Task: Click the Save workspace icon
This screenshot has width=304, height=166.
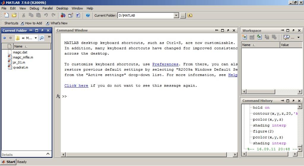Action: tap(267, 37)
